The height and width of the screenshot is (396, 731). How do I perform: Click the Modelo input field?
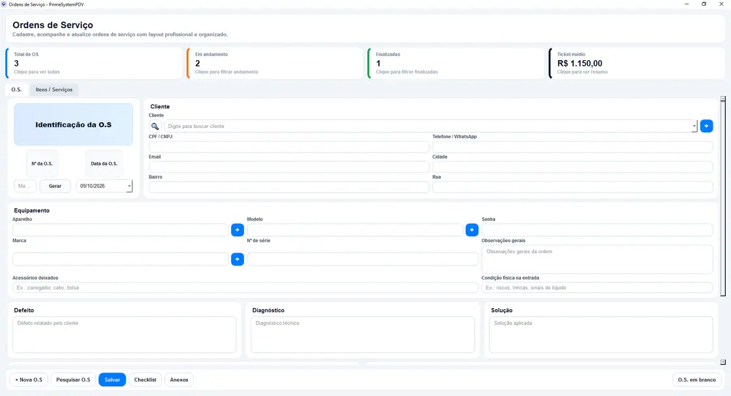pos(355,230)
